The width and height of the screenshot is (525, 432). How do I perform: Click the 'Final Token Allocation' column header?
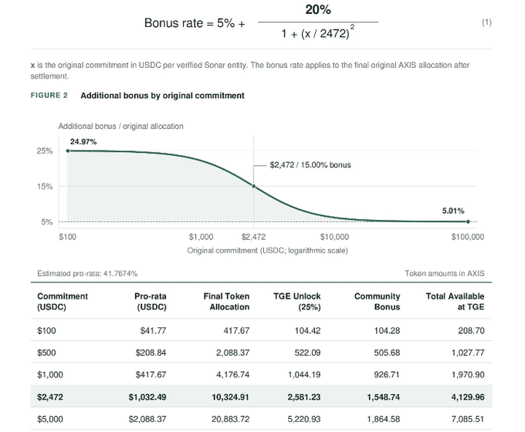227,302
